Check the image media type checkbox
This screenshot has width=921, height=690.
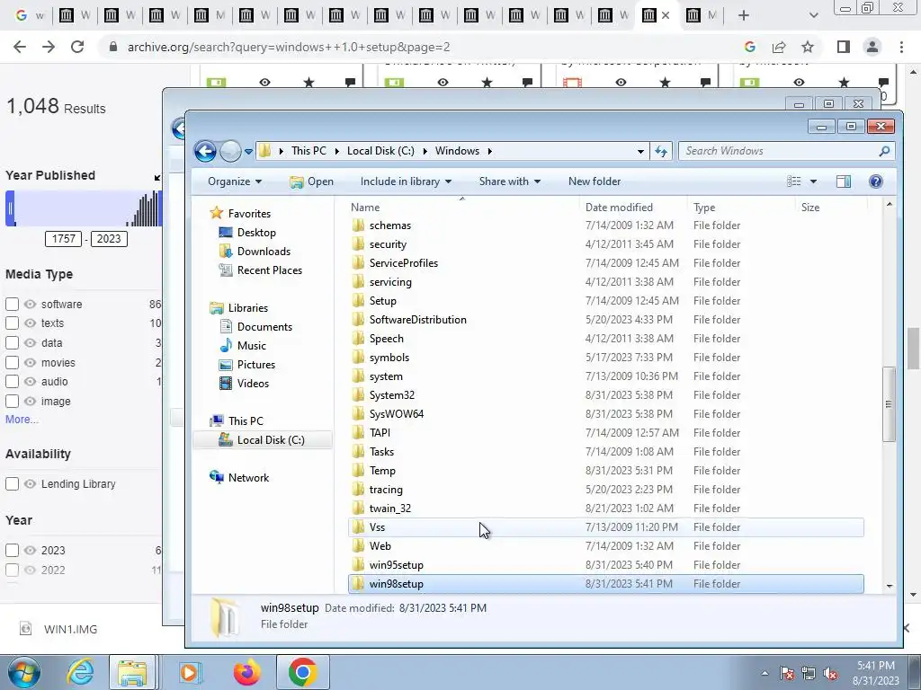click(12, 402)
